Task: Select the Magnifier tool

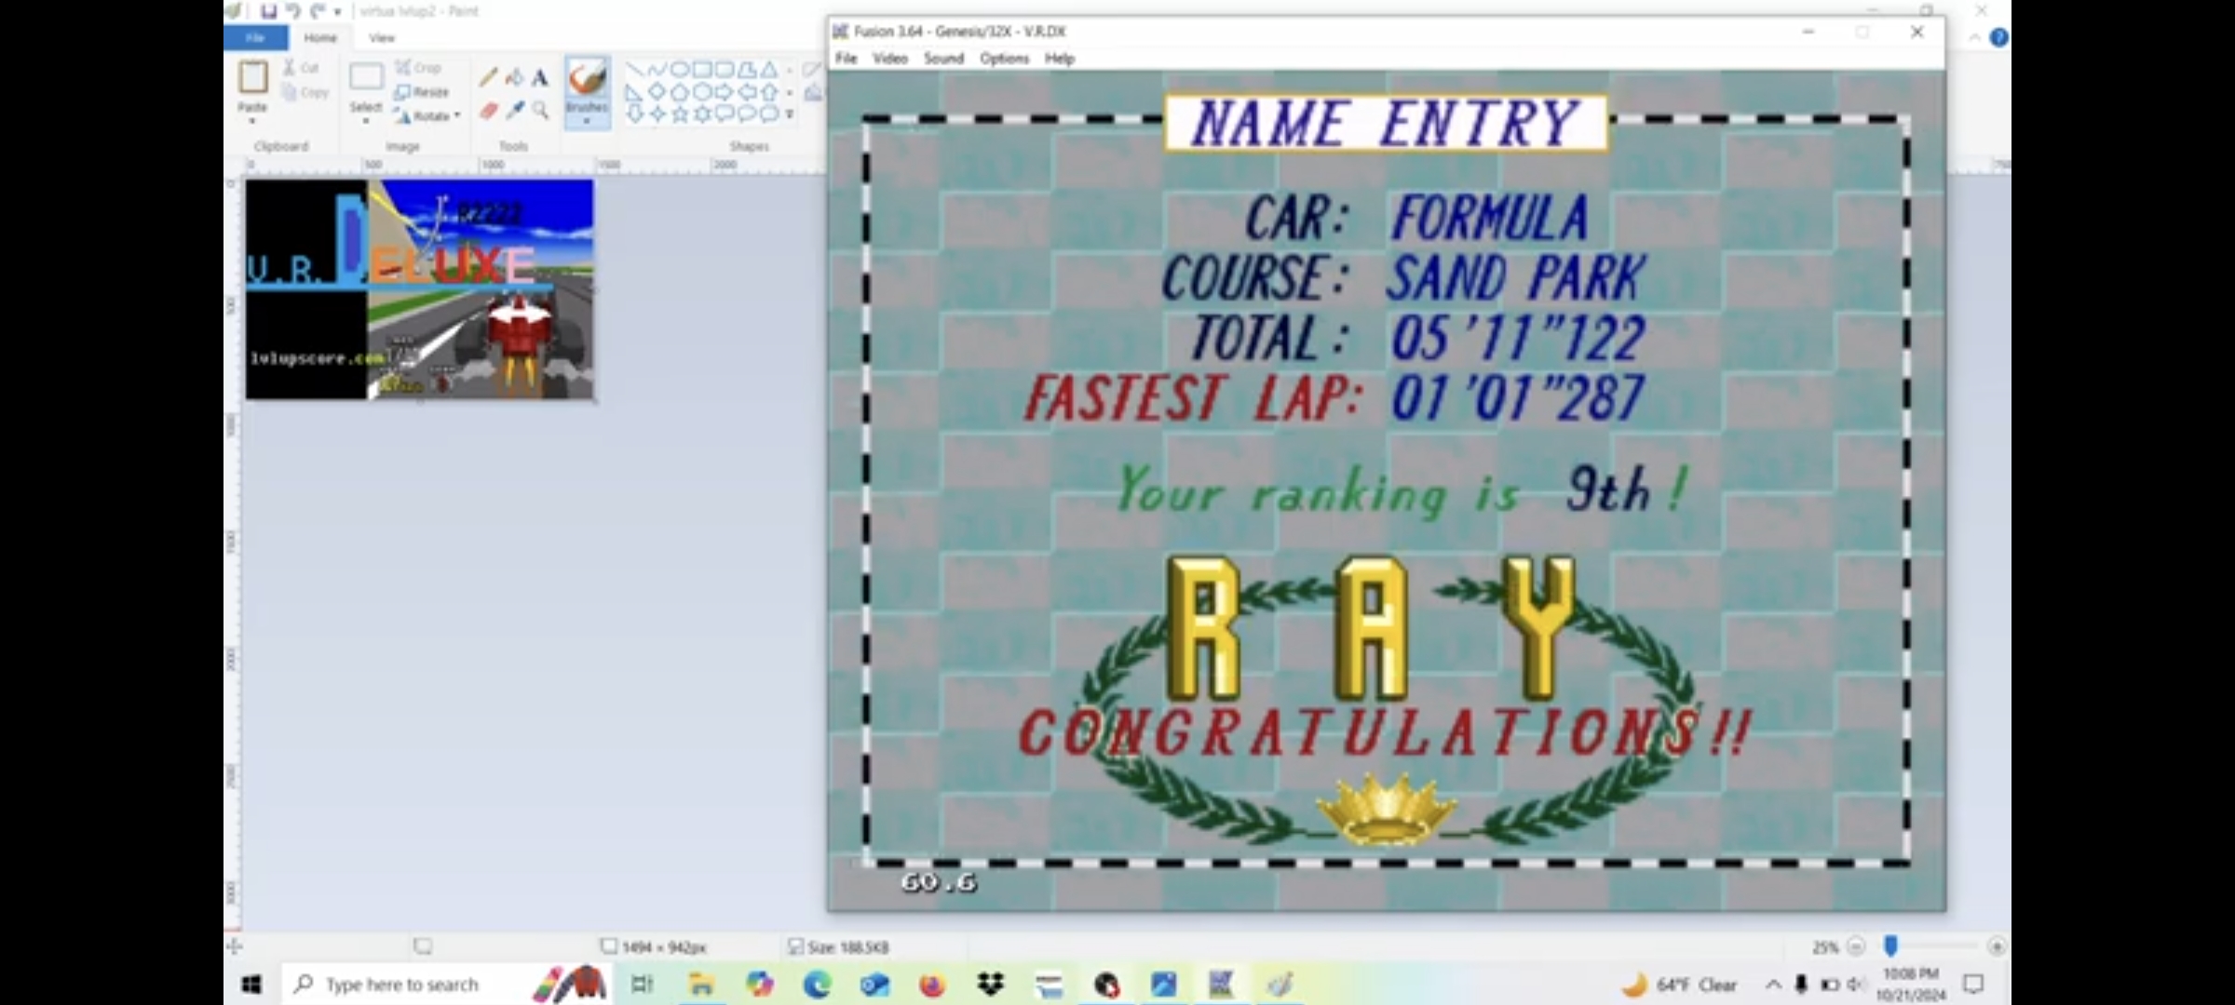Action: click(x=540, y=111)
